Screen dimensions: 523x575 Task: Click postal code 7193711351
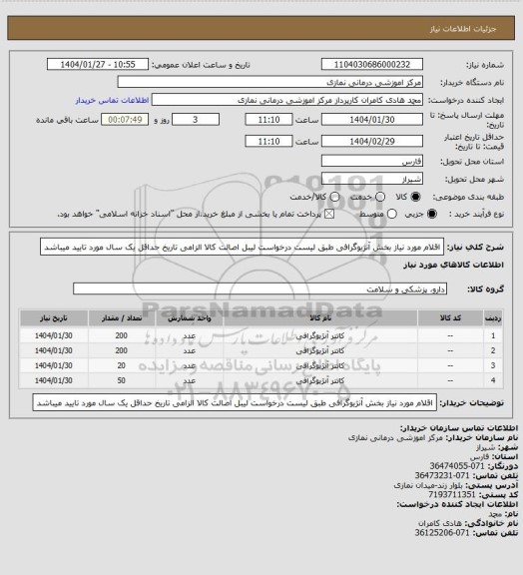[x=452, y=495]
